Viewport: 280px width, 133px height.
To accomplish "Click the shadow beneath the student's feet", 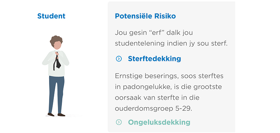I will point(63,116).
